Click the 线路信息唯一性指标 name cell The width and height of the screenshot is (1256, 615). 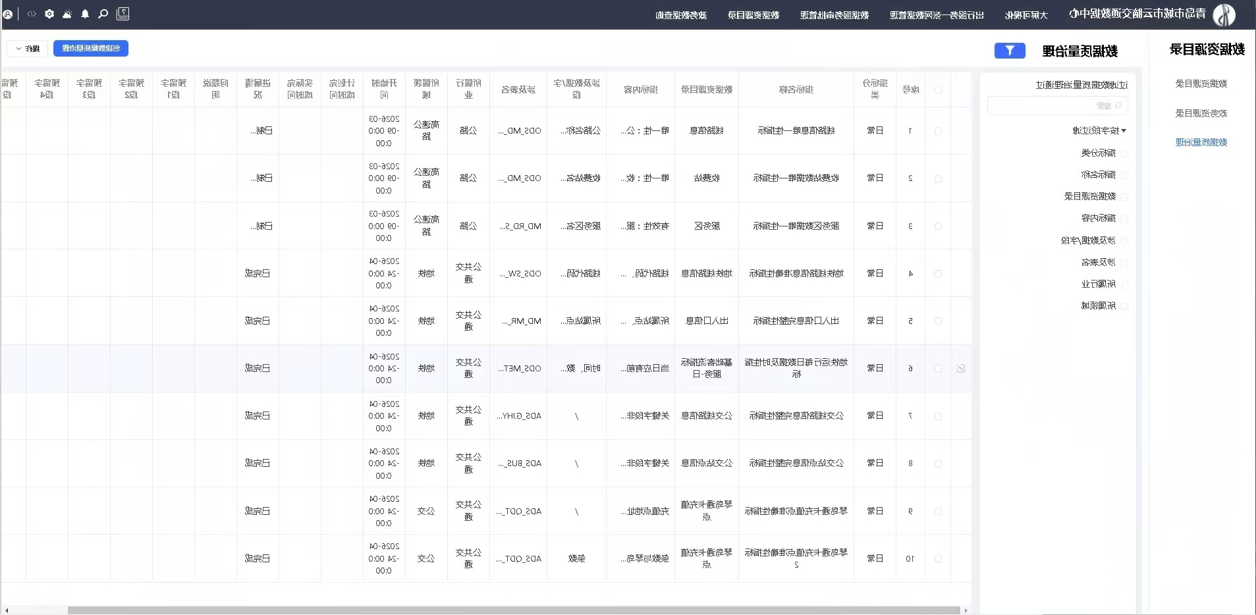[x=796, y=131]
